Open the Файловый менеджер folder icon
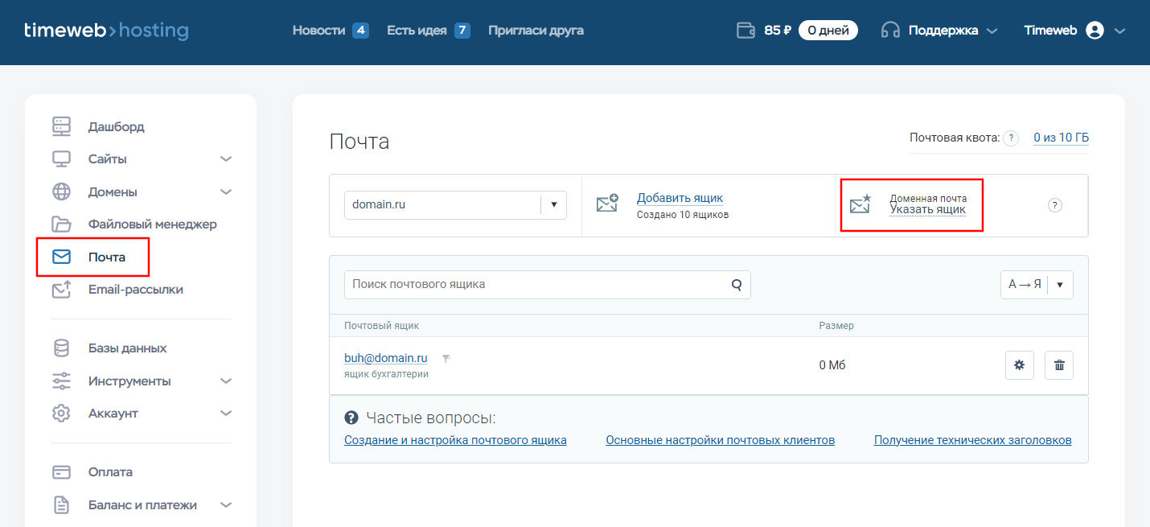1150x527 pixels. [x=60, y=224]
